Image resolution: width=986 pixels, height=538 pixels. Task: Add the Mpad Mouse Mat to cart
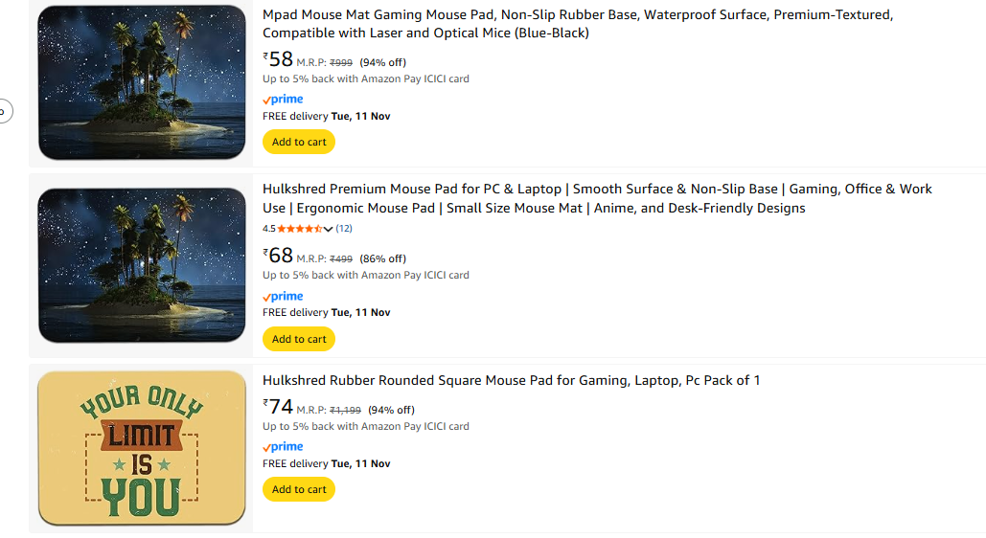pos(299,142)
